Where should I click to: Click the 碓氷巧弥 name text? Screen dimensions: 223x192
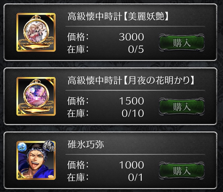(x=85, y=144)
